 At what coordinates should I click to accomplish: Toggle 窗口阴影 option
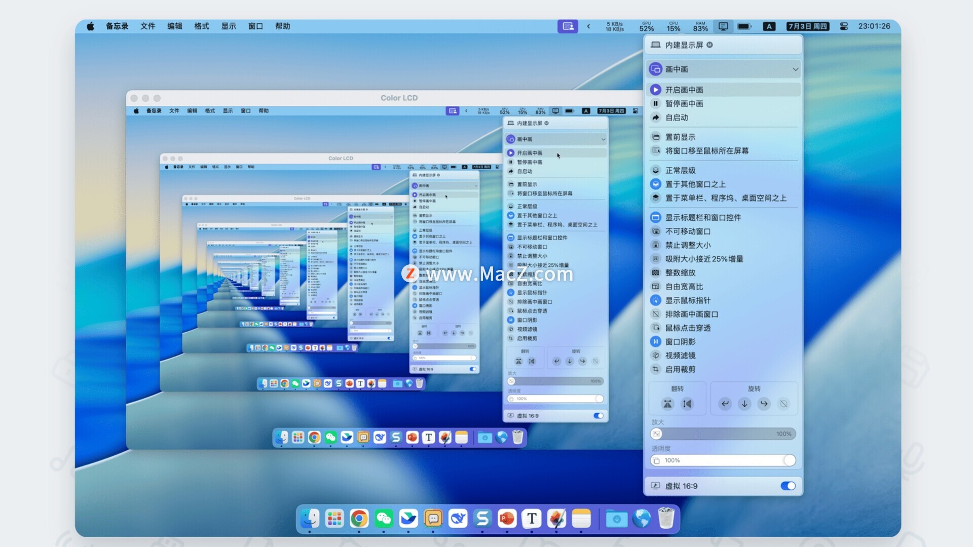680,342
